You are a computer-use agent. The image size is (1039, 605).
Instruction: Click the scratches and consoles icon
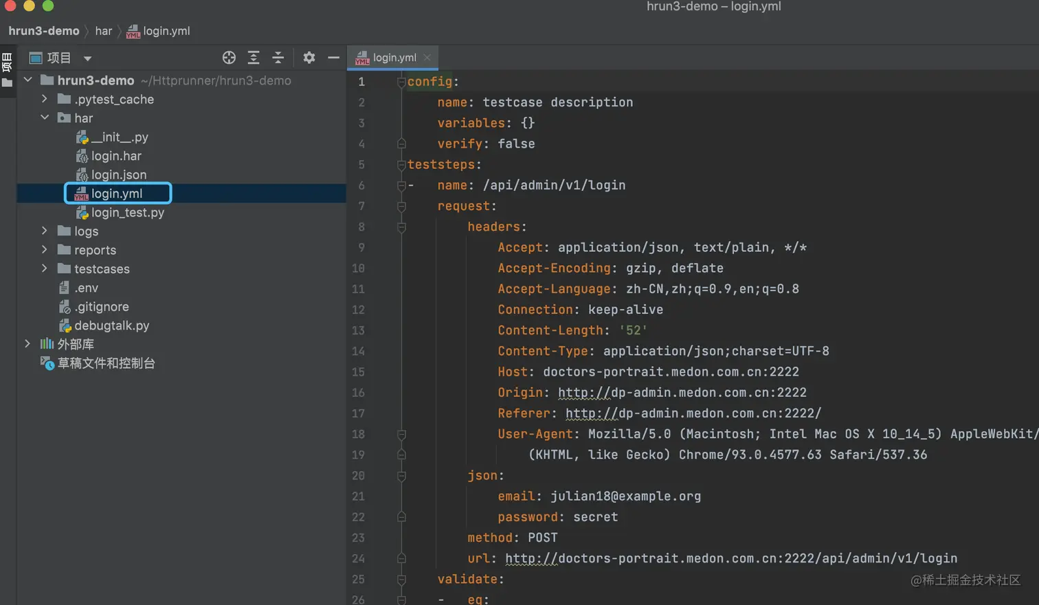tap(47, 363)
